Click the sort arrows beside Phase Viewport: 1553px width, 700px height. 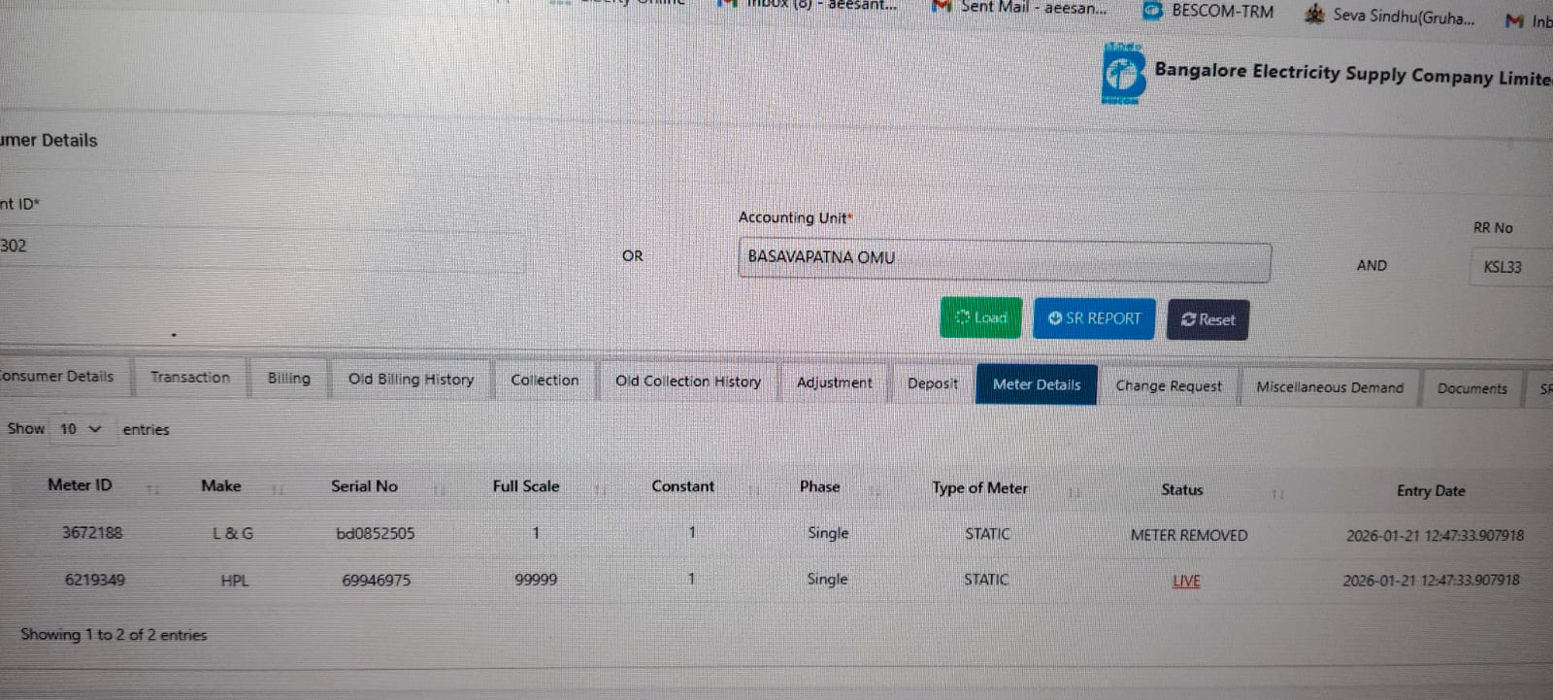coord(875,491)
